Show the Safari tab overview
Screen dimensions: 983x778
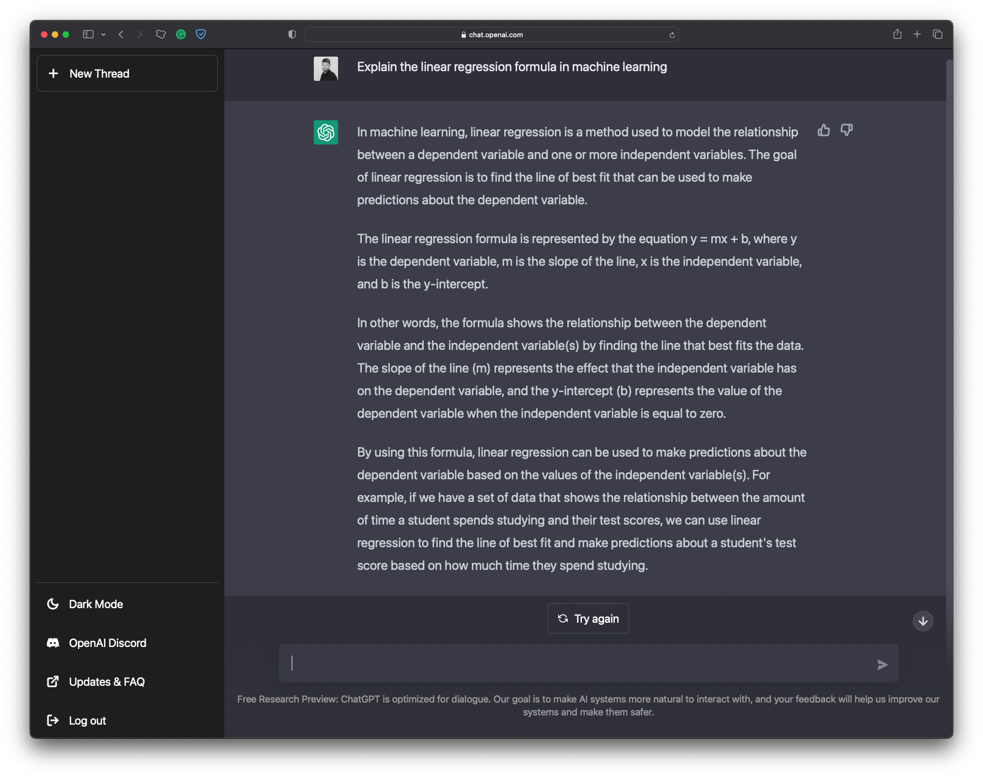coord(937,35)
